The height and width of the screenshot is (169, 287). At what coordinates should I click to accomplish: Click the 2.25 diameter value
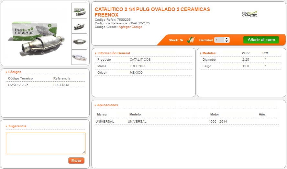coord(246,59)
